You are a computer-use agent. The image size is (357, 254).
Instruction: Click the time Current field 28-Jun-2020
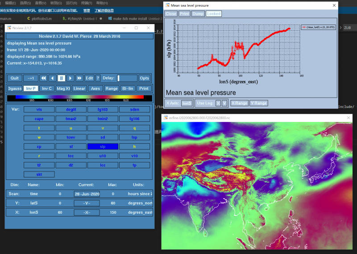click(x=87, y=194)
